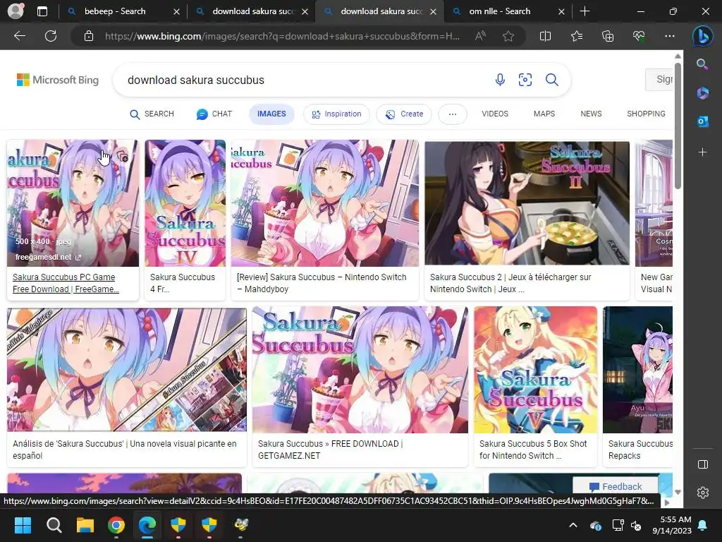Click in the Bing search input field

click(x=304, y=80)
